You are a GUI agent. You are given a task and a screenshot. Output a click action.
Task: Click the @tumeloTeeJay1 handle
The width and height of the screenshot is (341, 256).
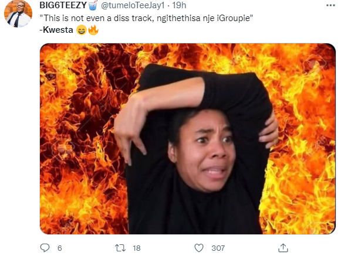(133, 5)
